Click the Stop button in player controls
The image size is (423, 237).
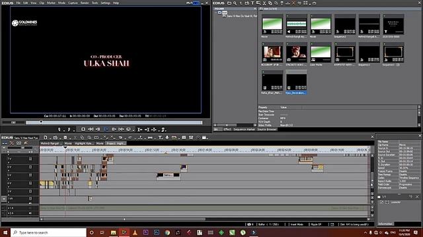[83, 130]
